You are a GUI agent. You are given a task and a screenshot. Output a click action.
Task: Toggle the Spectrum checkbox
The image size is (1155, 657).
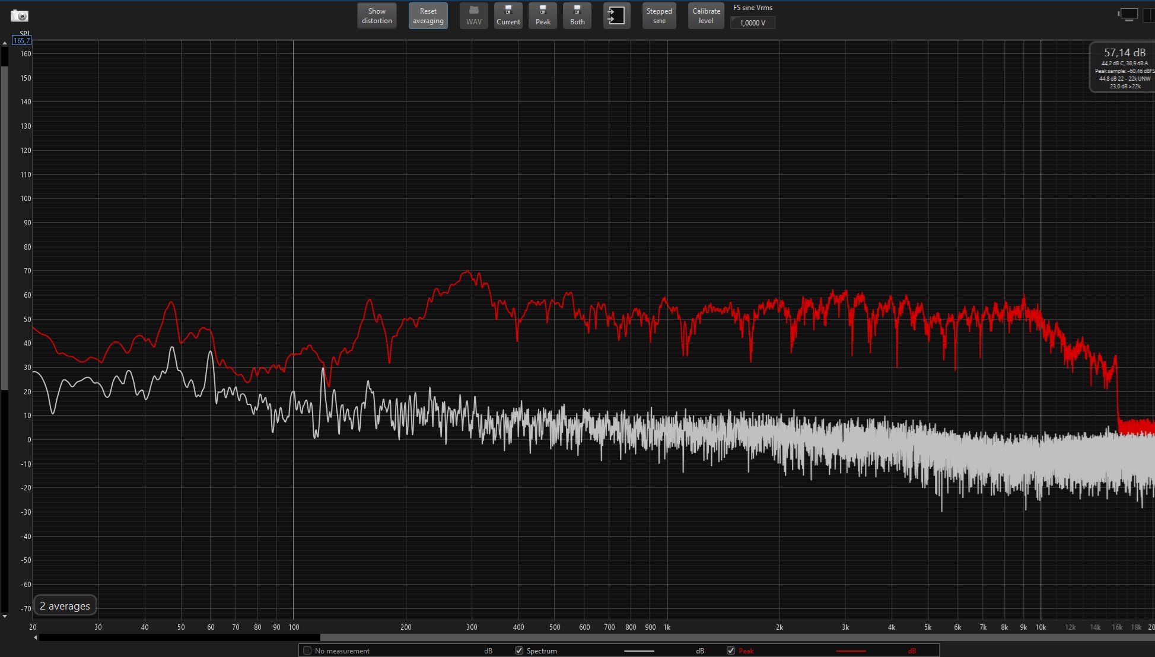pyautogui.click(x=517, y=650)
